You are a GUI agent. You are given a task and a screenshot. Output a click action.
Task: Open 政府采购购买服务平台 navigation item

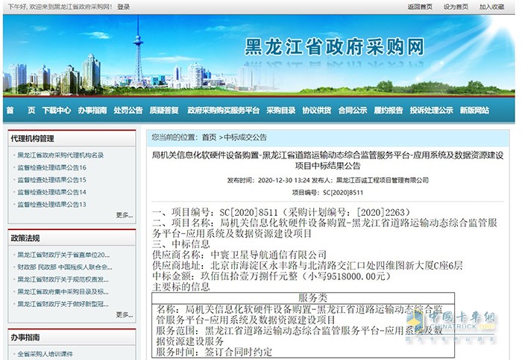(223, 110)
